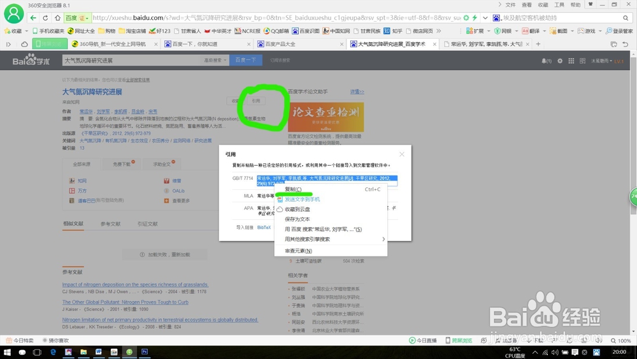
Task: Switch to the 百度产品大全 tab
Action: 299,44
